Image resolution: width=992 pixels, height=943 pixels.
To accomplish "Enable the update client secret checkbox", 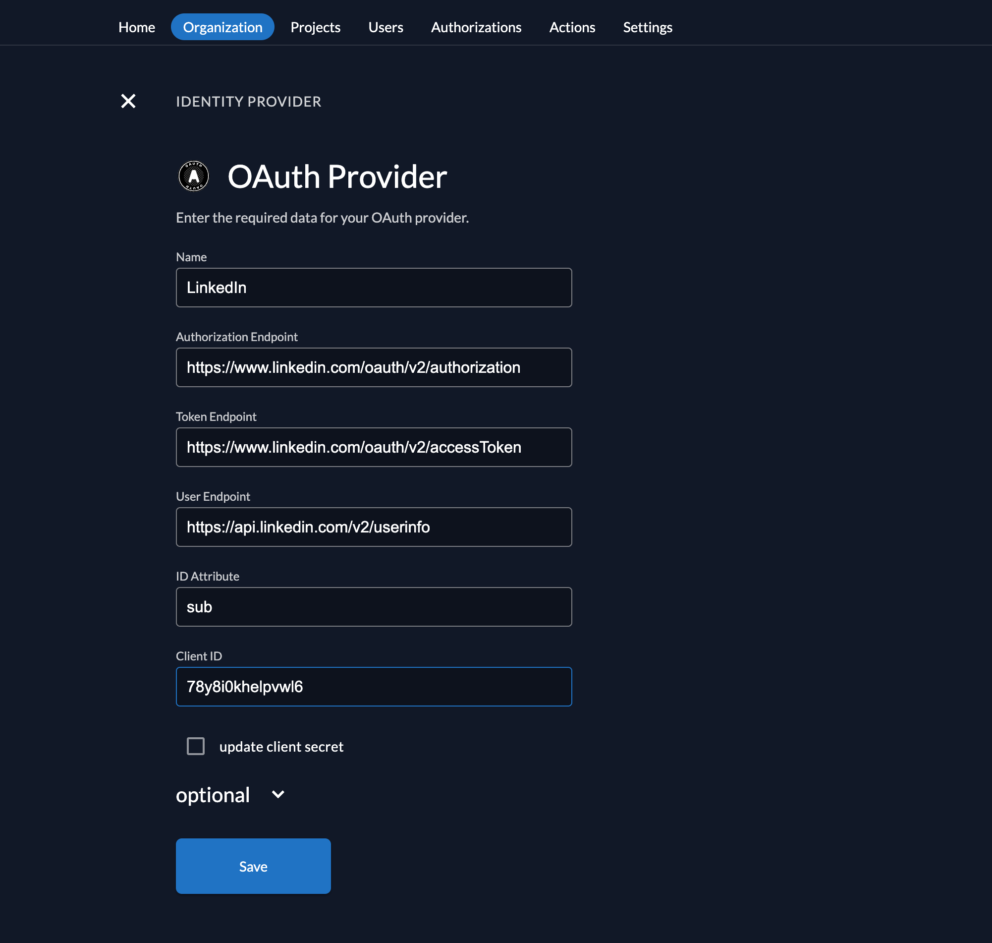I will 195,746.
